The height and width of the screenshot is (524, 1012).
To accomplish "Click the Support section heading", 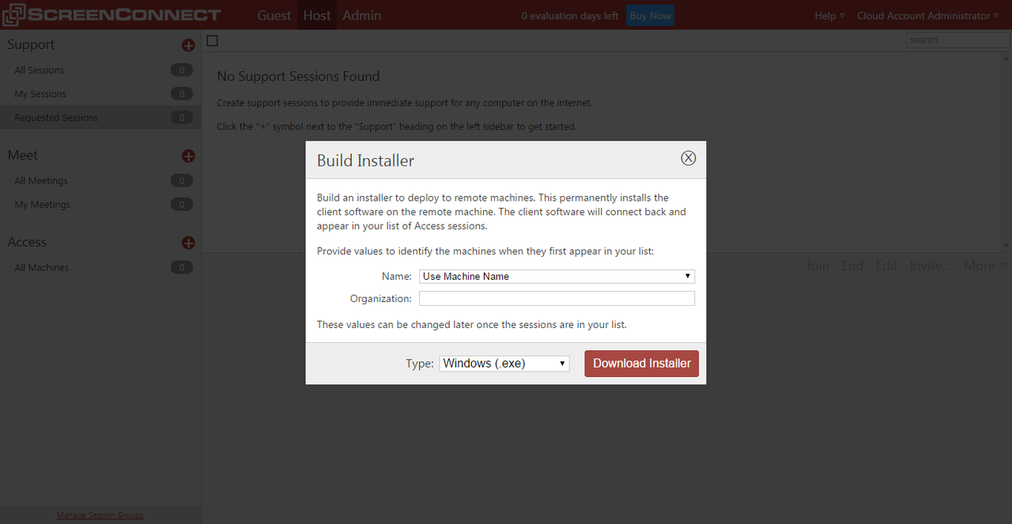I will [x=31, y=45].
